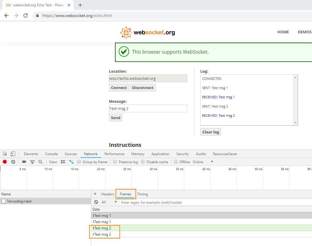
Task: Click the Data column header
Action: 201,209
